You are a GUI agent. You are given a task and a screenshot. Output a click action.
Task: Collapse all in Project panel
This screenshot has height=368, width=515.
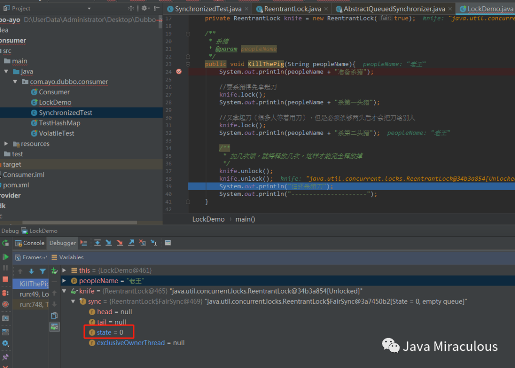coord(131,8)
